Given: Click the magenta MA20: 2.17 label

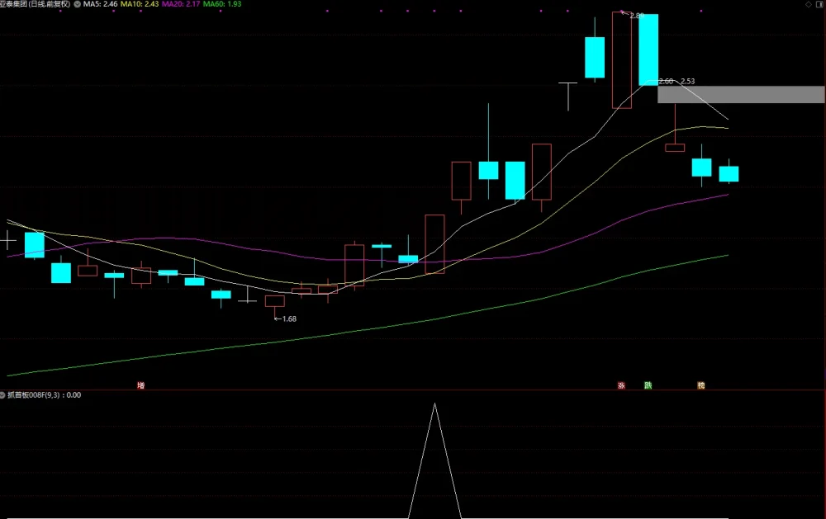Looking at the screenshot, I should click(181, 3).
